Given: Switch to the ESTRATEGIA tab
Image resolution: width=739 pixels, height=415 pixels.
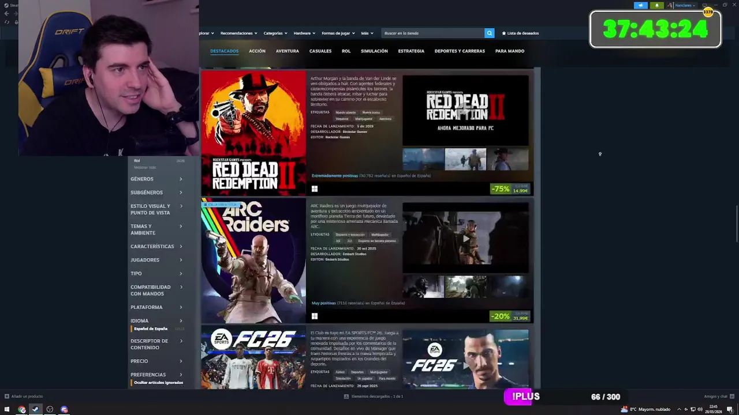Looking at the screenshot, I should [x=411, y=51].
